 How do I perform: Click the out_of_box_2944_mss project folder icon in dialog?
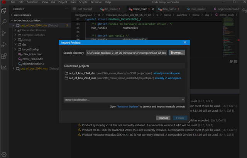click(x=66, y=78)
